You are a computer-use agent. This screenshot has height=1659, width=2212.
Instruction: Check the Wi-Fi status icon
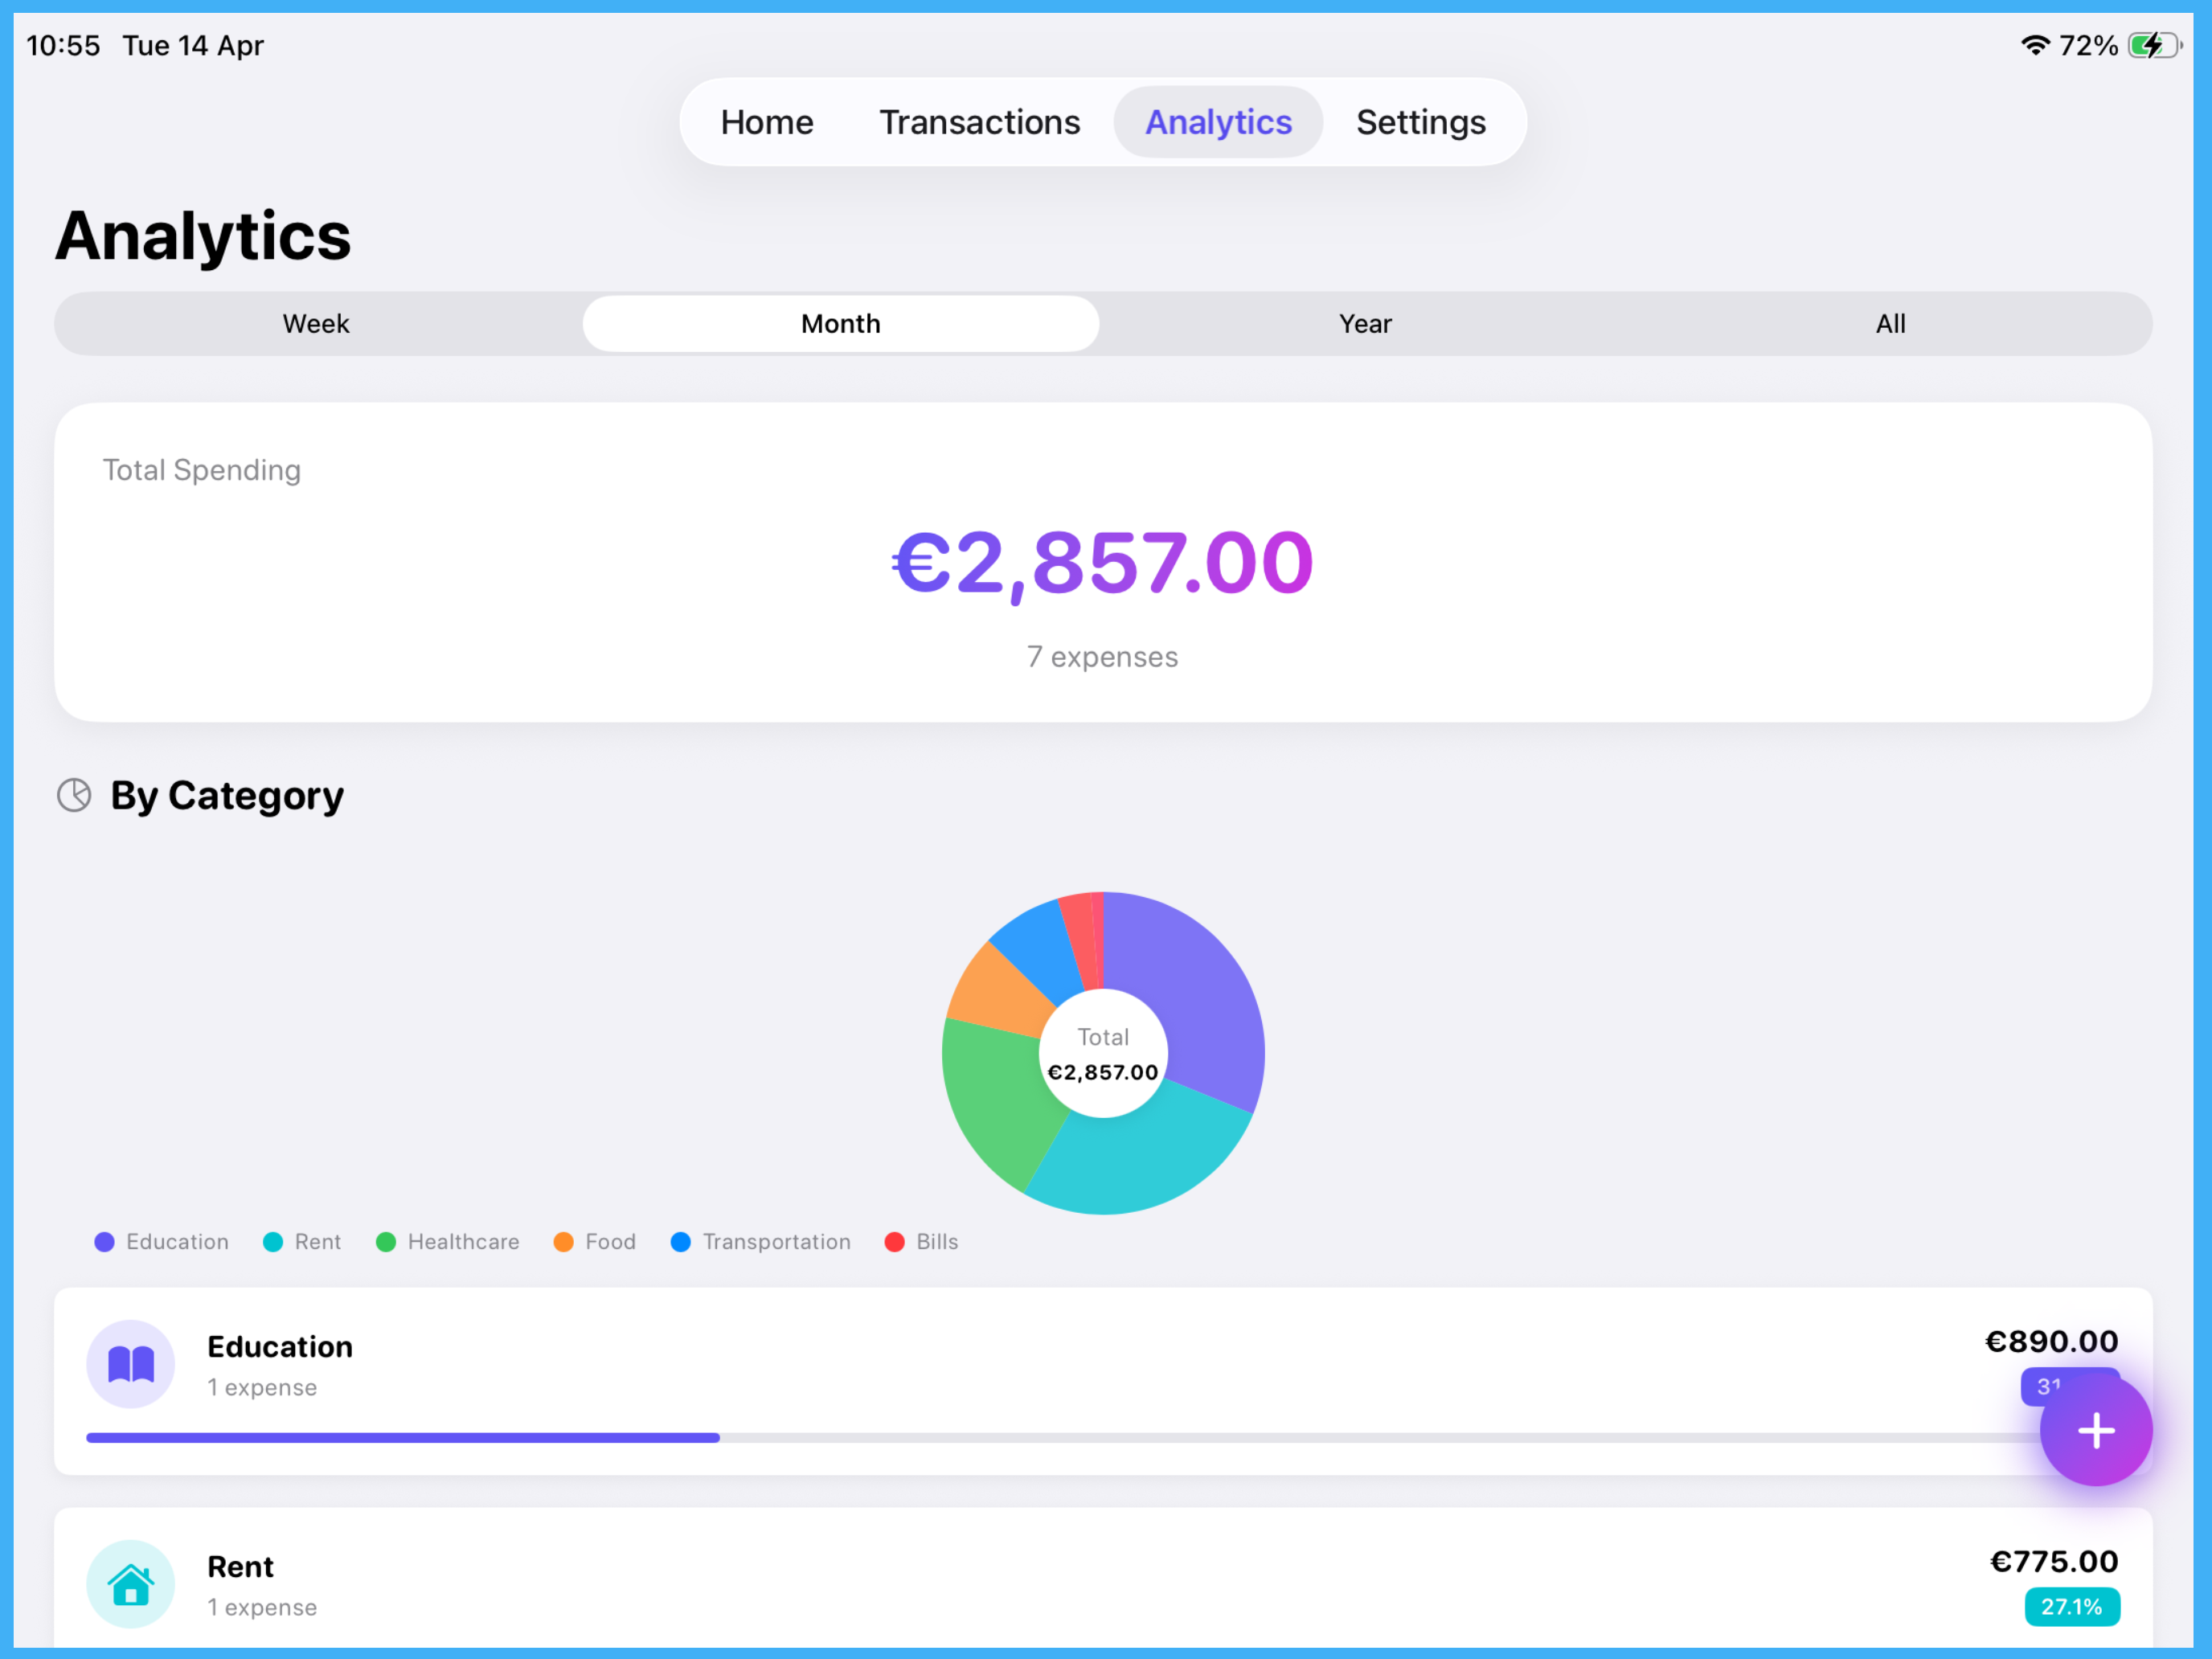click(2035, 45)
